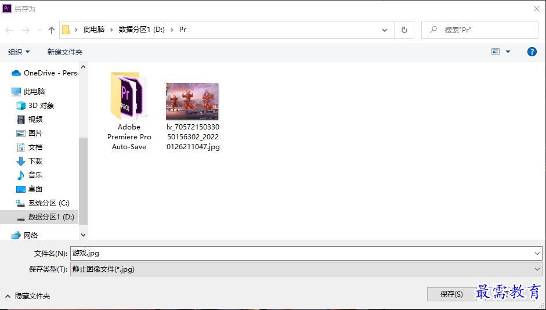Click 新建文件夹 button
This screenshot has height=310, width=546.
(x=65, y=52)
